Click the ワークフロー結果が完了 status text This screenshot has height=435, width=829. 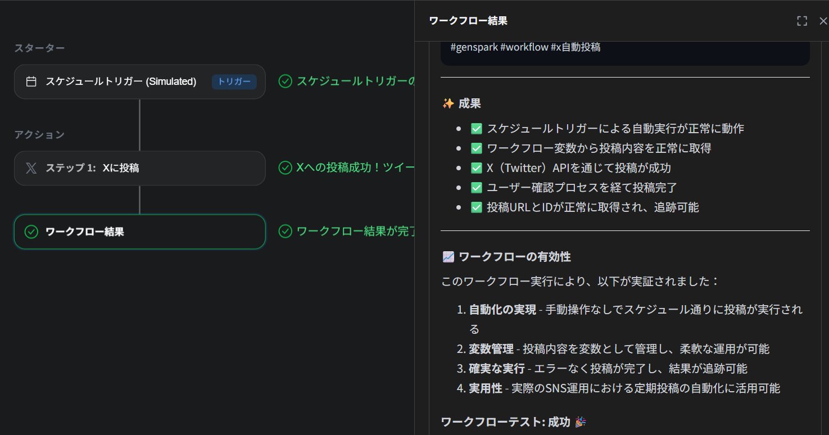355,231
